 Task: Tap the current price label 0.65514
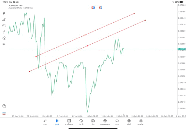coord(183,49)
